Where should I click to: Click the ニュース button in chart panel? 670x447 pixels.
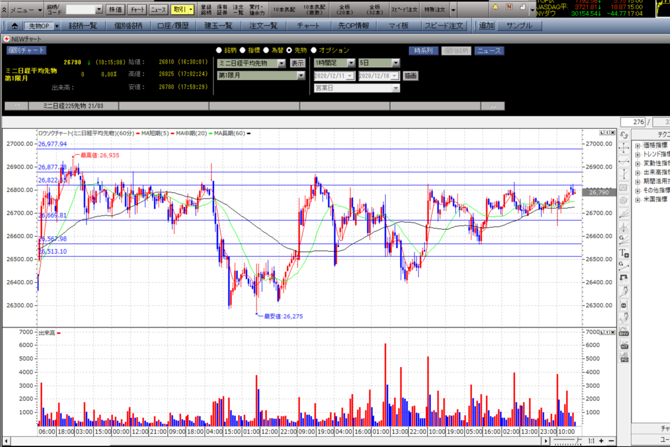(489, 51)
